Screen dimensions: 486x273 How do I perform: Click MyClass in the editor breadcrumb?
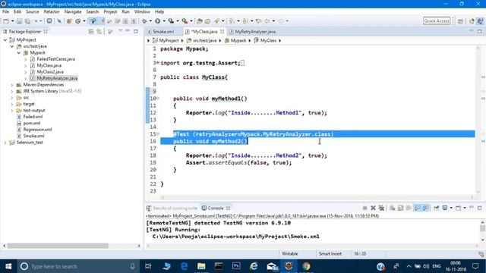click(x=268, y=40)
